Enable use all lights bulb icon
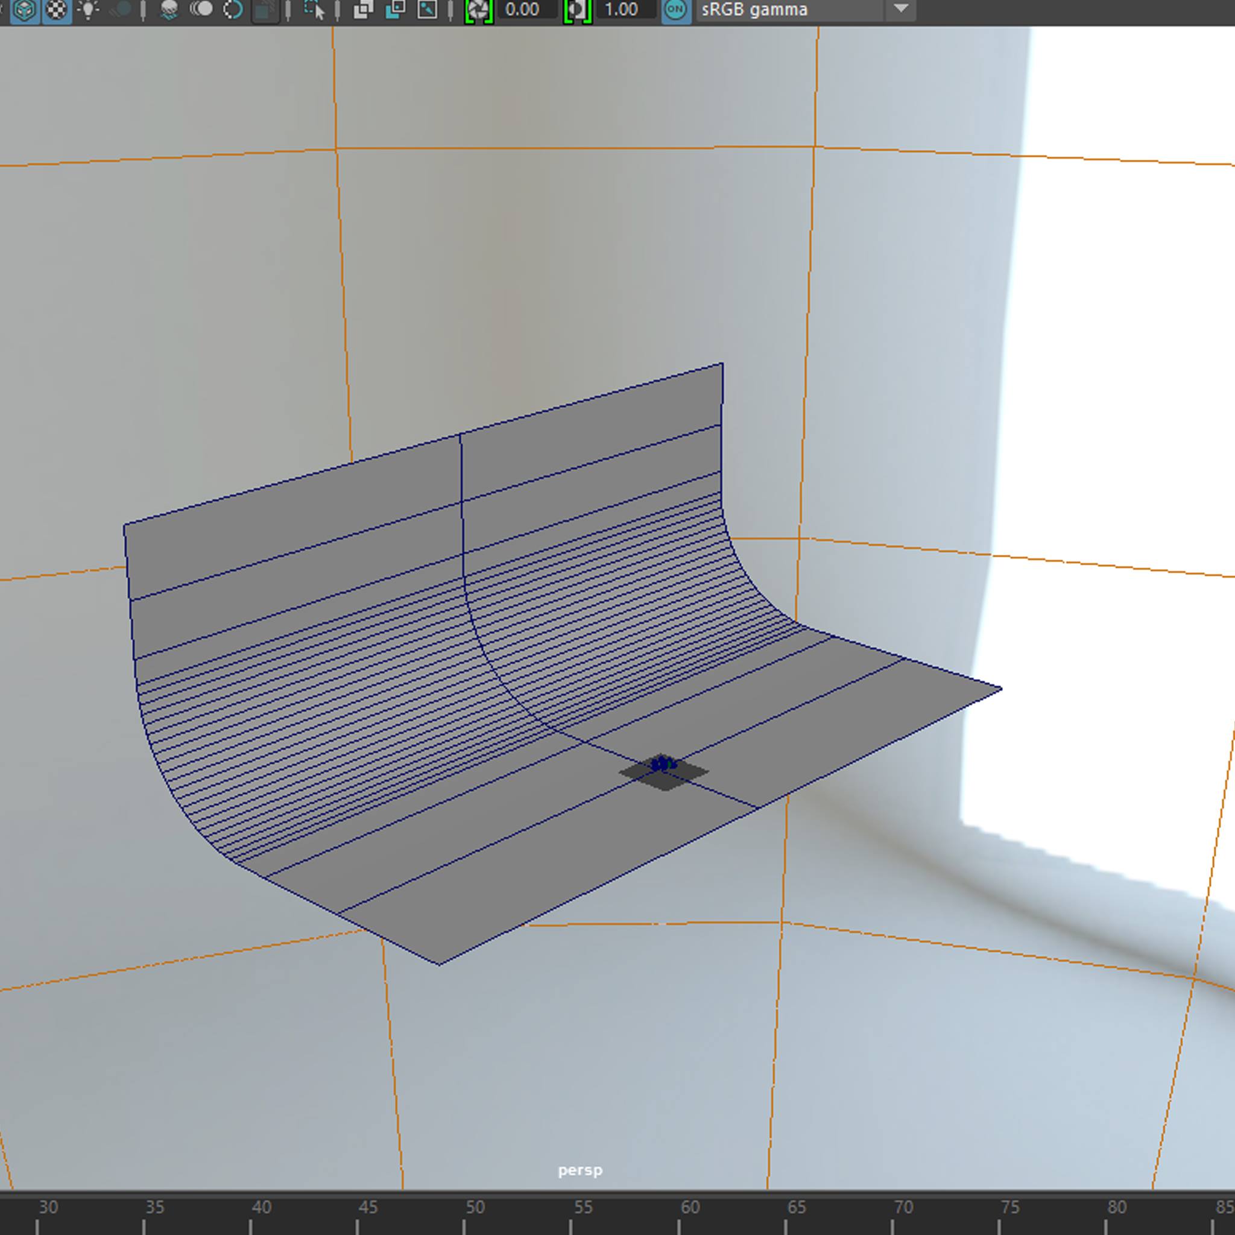Image resolution: width=1235 pixels, height=1235 pixels. (88, 10)
